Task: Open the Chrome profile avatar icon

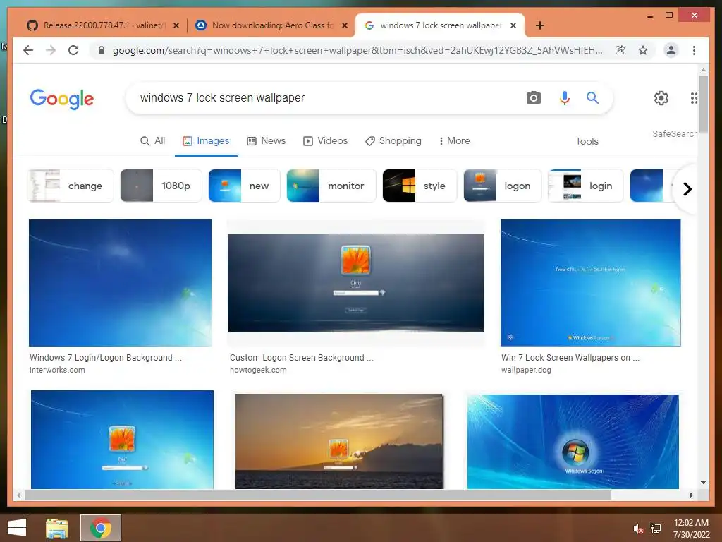Action: [671, 50]
